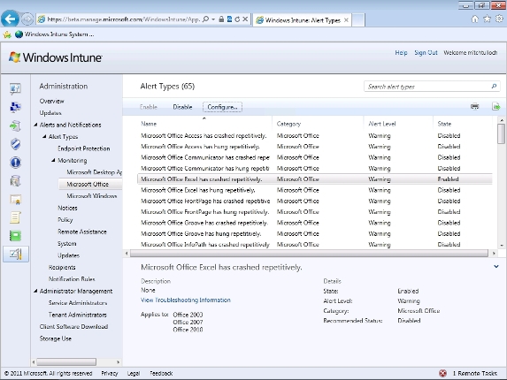507x380 pixels.
Task: Click the Windows Intune logo
Action: point(55,57)
